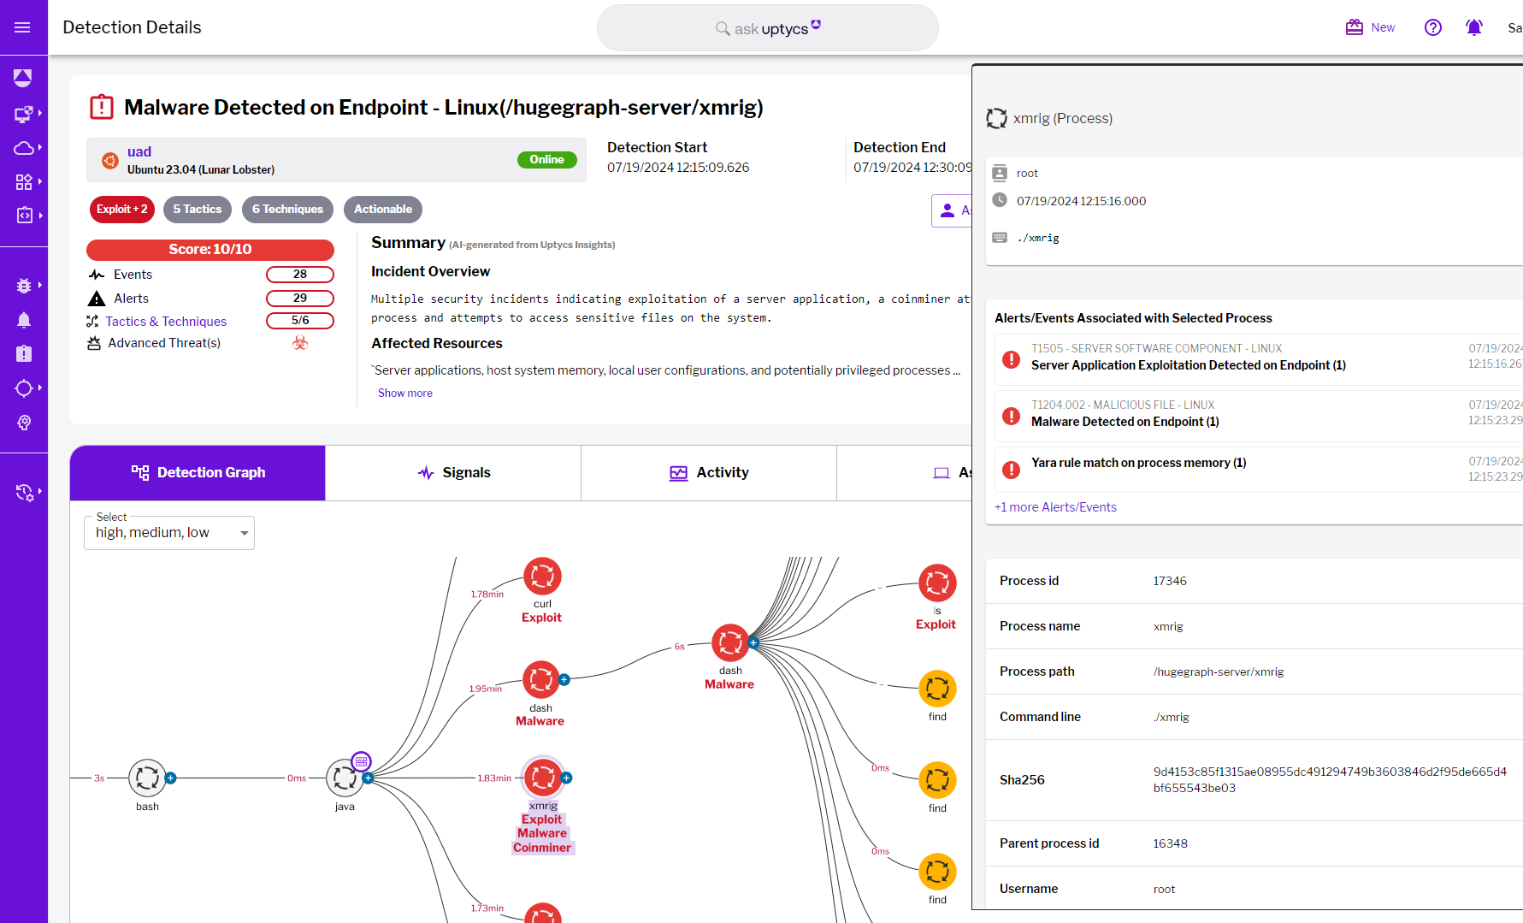Click the ask uptycs search field

tap(767, 27)
